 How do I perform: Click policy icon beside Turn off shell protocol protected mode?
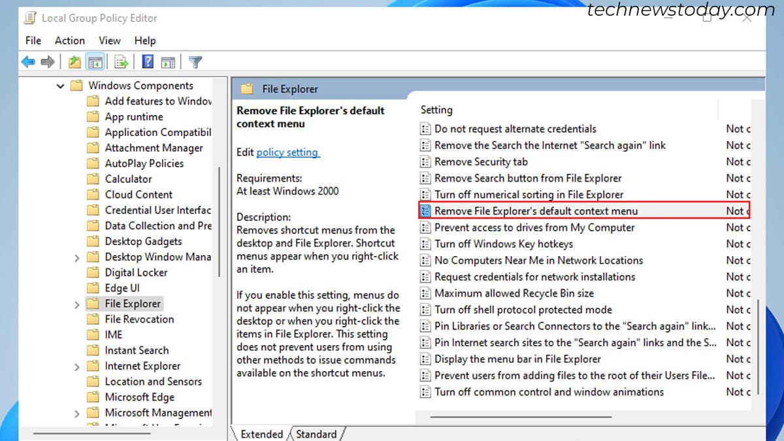425,310
